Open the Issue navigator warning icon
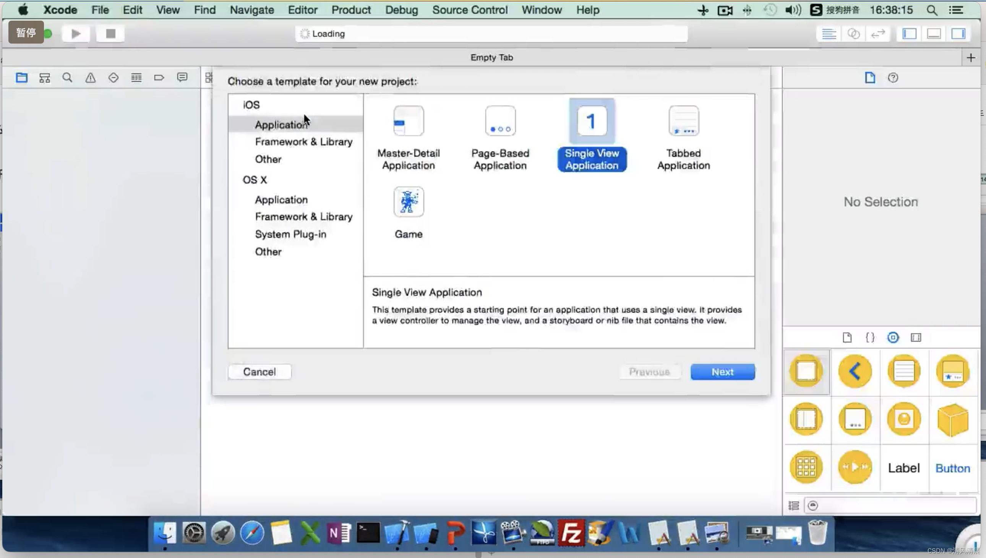This screenshot has width=986, height=558. (91, 78)
